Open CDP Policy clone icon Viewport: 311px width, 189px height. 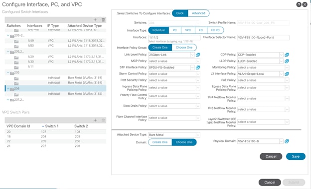287,55
